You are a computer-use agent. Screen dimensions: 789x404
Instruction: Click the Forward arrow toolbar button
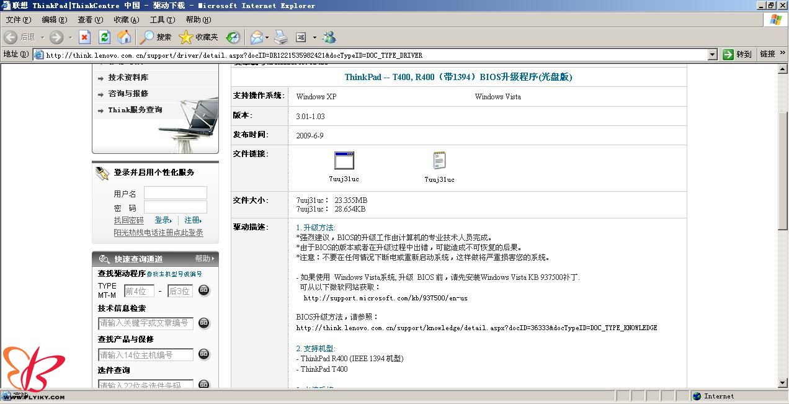pyautogui.click(x=56, y=37)
